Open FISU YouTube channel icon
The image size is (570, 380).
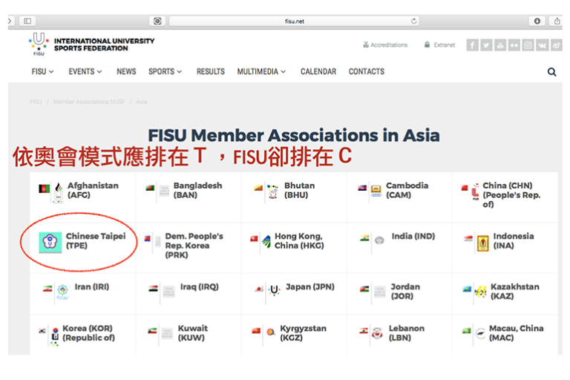pos(500,45)
